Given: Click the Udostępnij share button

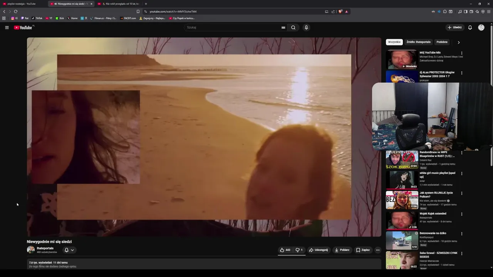Looking at the screenshot, I should (319, 250).
